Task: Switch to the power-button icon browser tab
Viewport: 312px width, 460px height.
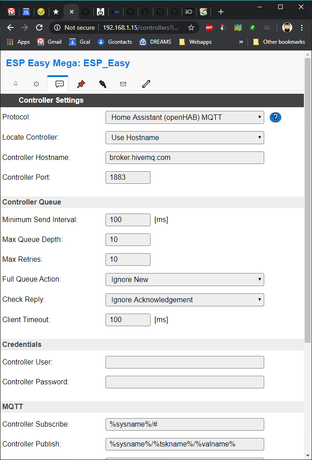Action: tap(101, 12)
